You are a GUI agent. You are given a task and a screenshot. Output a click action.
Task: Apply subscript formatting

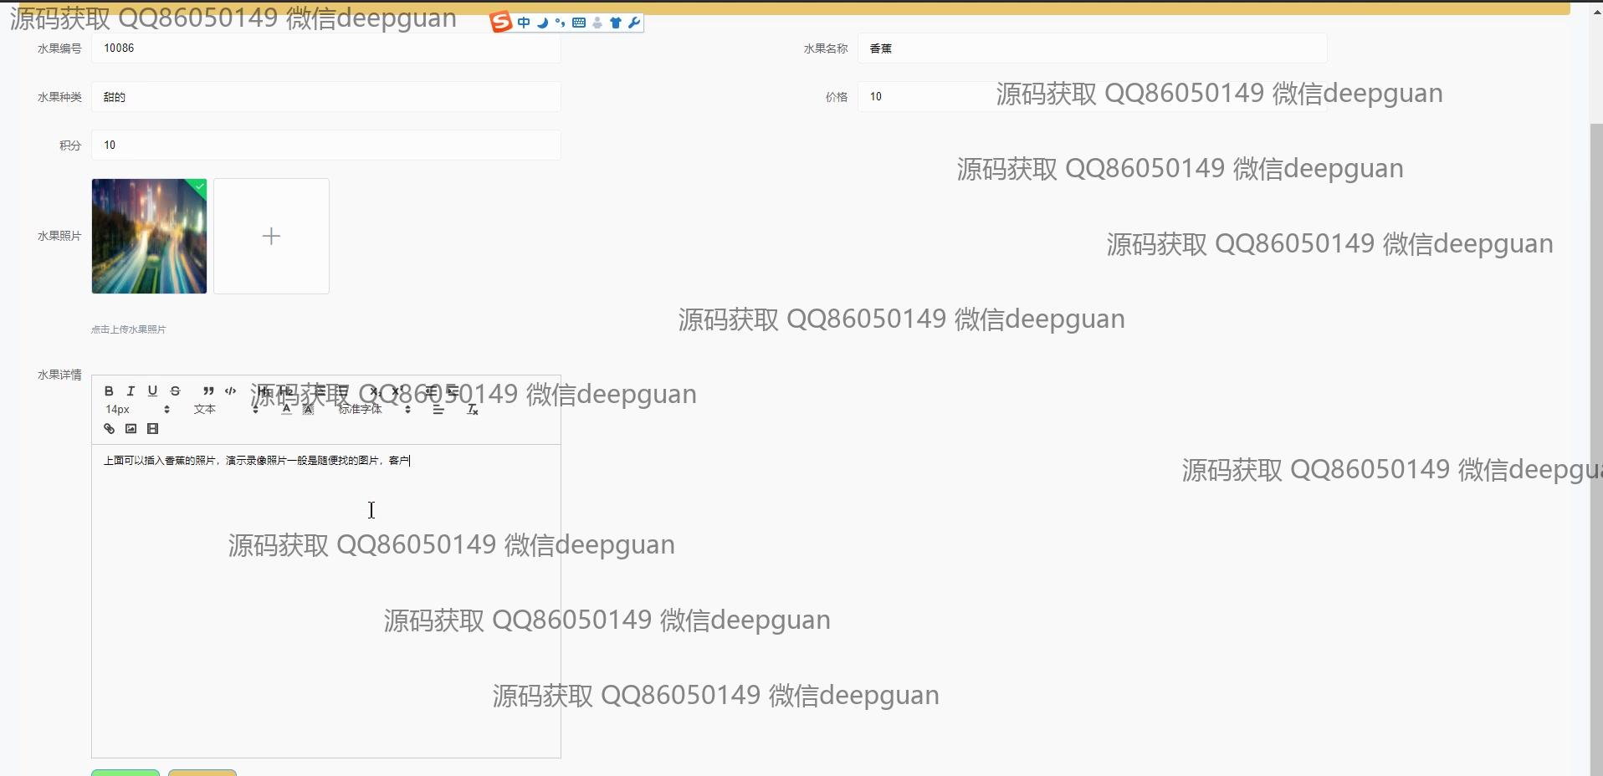click(x=375, y=391)
